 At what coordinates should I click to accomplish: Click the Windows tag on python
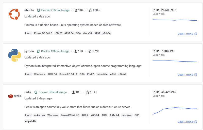[x=39, y=74]
